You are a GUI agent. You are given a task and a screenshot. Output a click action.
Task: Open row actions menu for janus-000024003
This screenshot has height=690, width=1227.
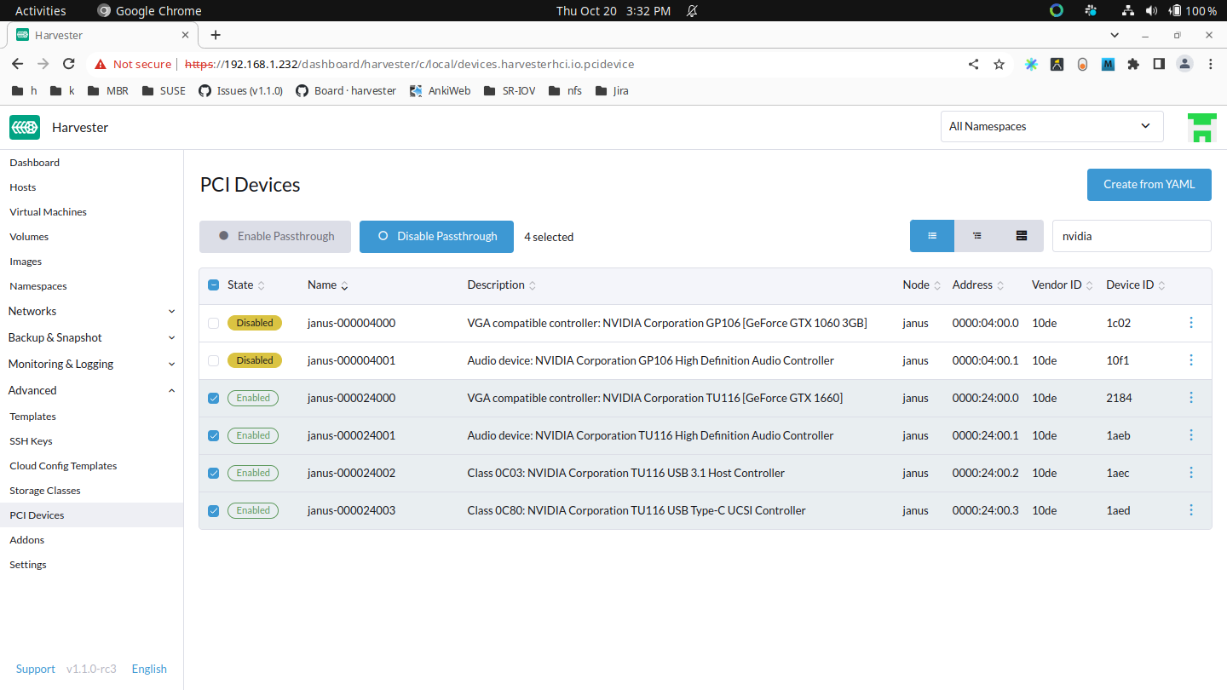[x=1190, y=510]
